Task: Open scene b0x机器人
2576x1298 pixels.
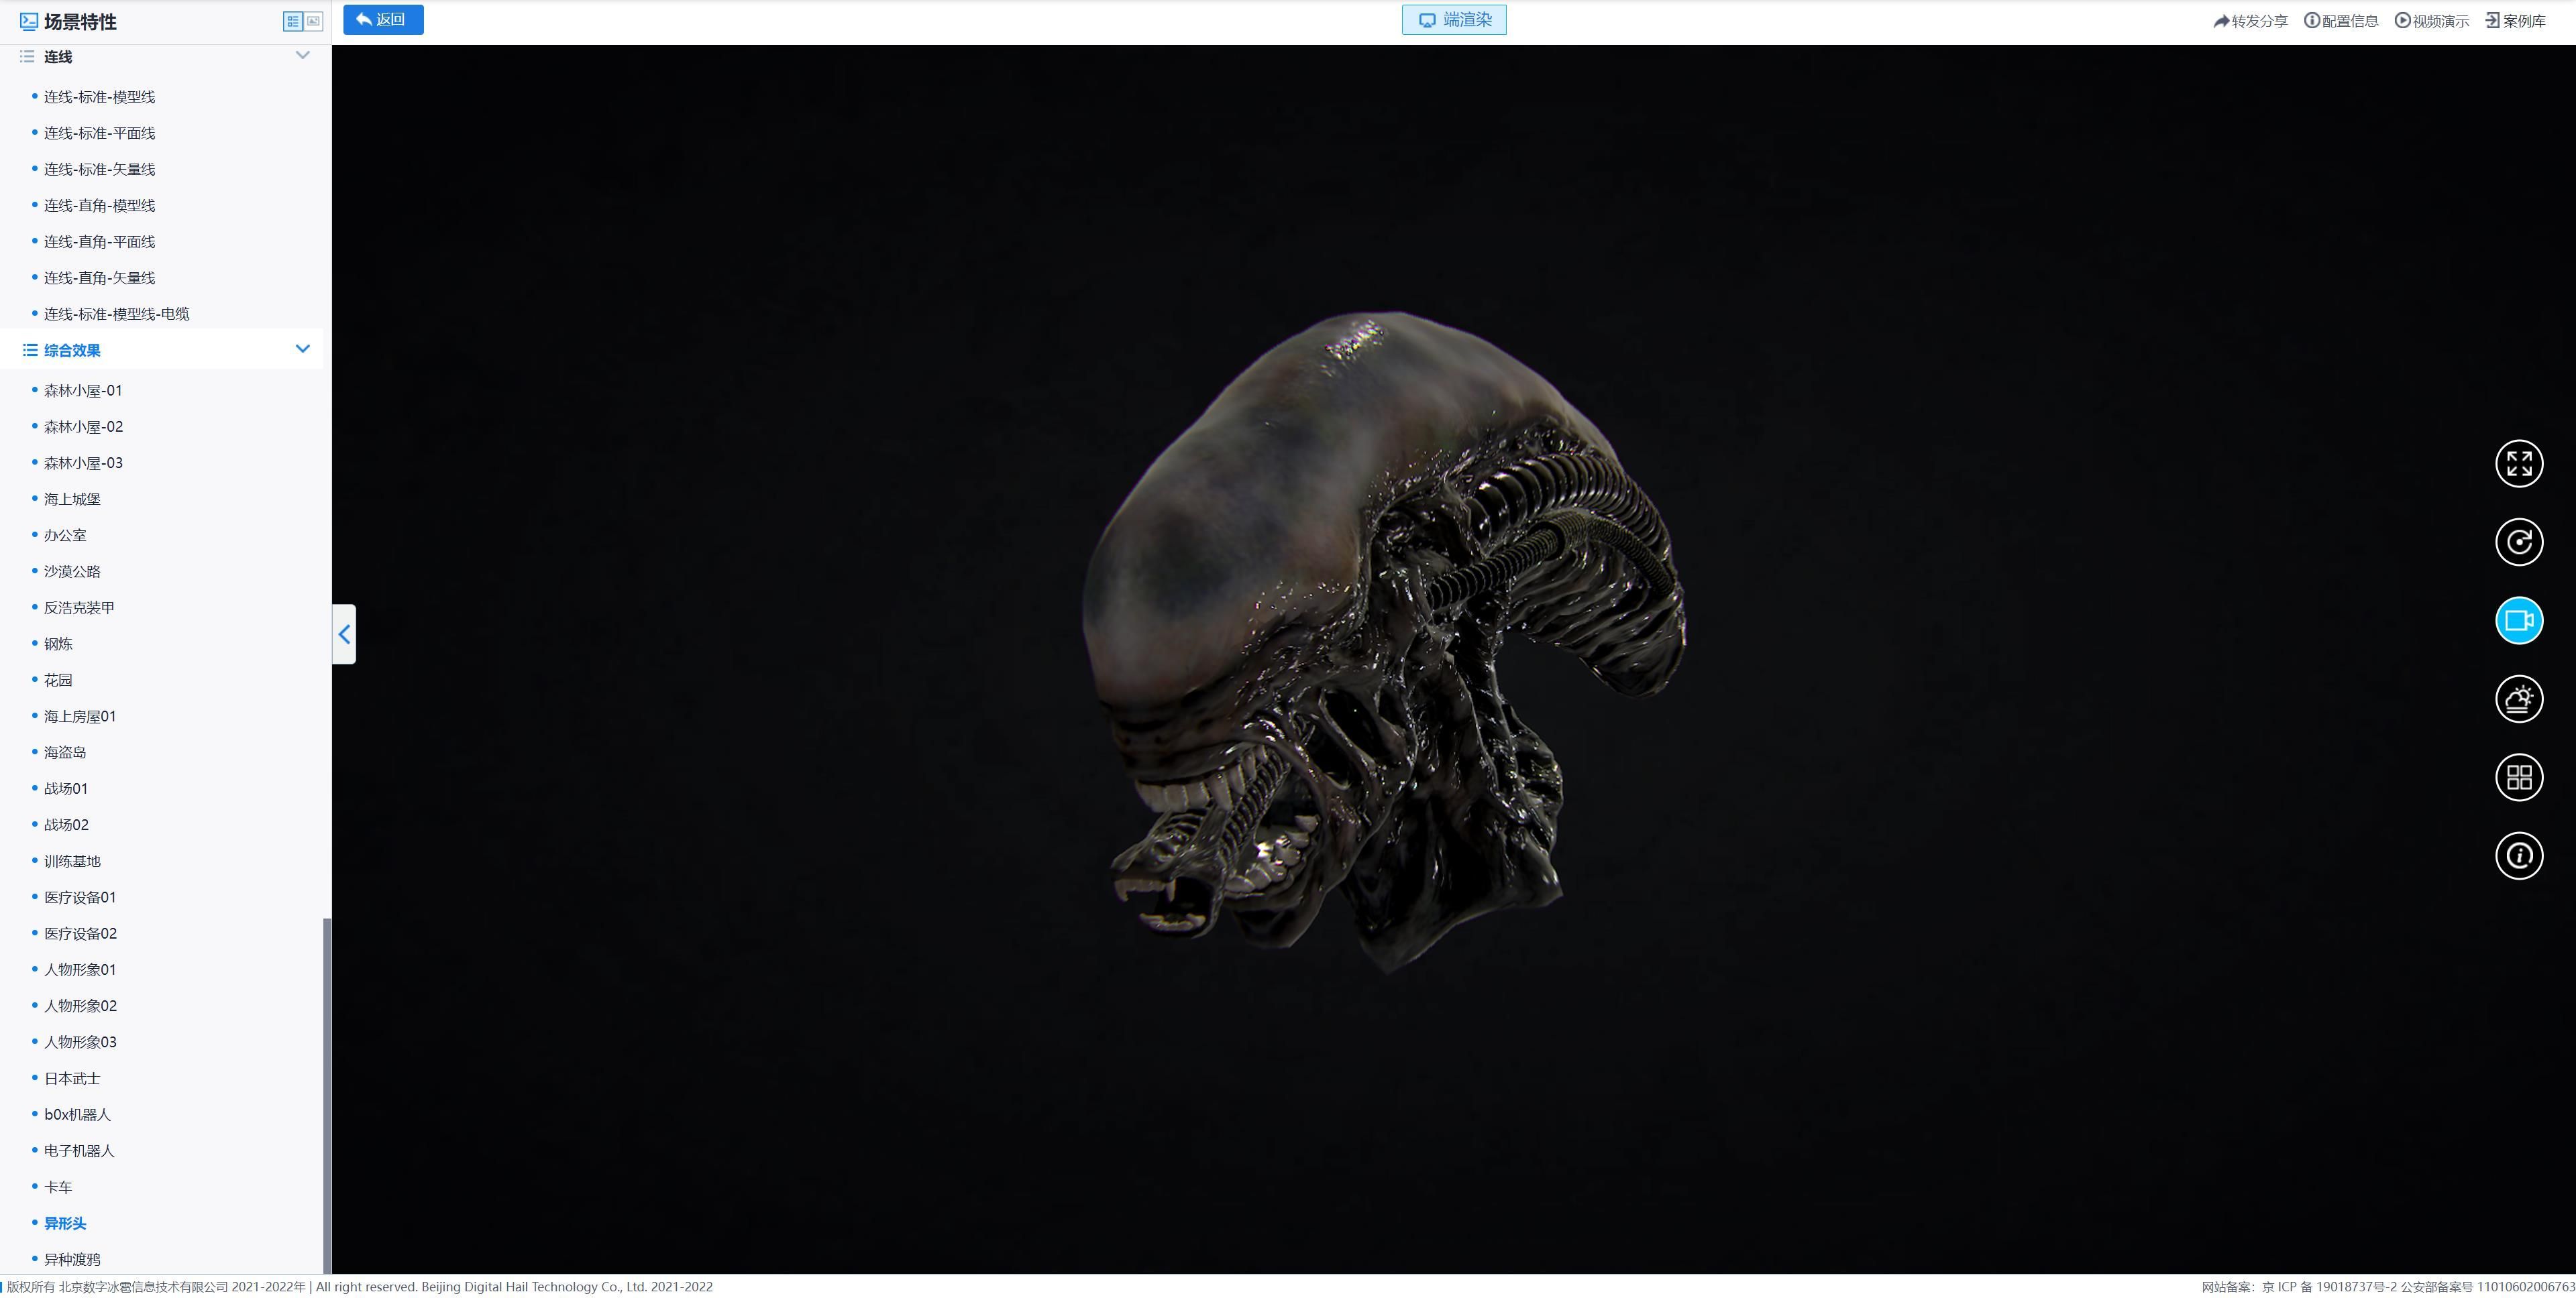Action: [77, 1115]
